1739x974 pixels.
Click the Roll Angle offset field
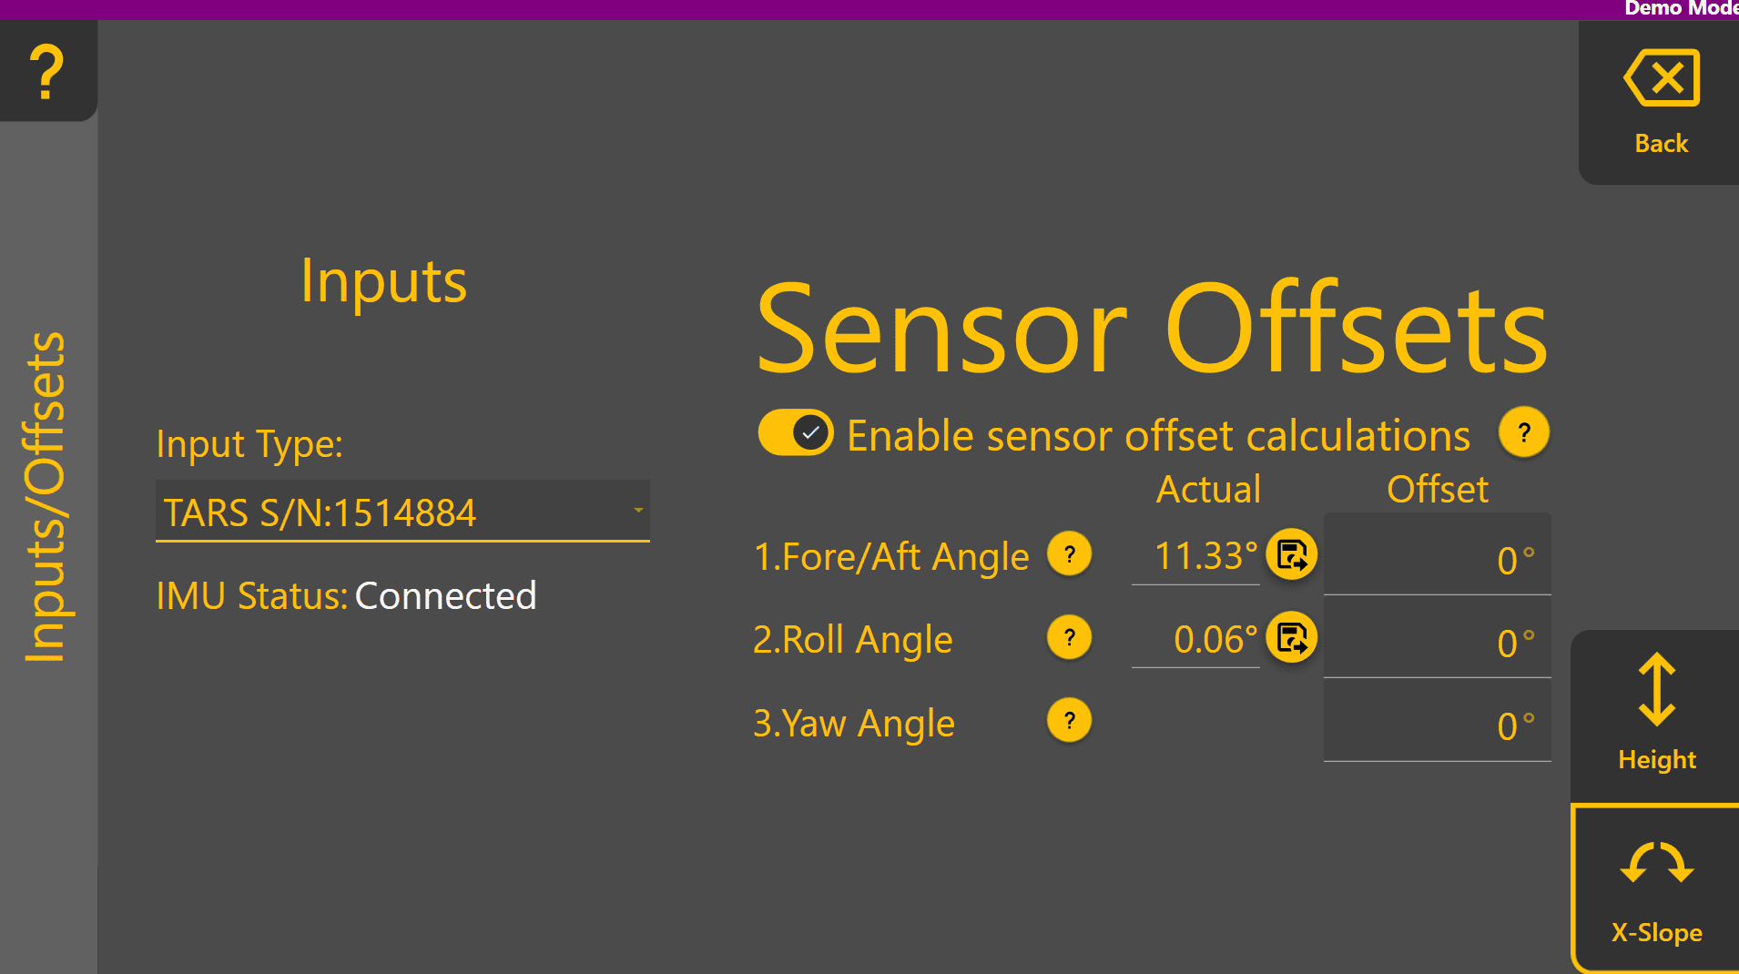[1437, 642]
